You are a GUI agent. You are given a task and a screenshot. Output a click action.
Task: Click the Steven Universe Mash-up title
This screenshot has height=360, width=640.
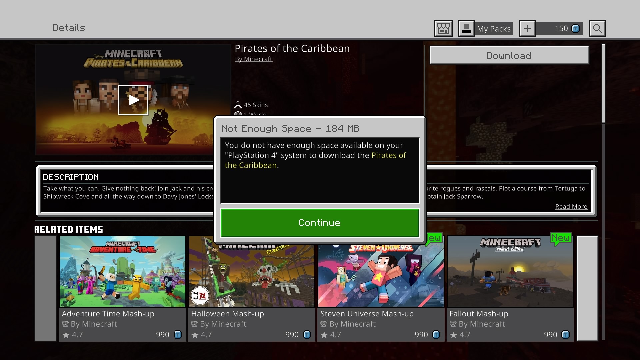pyautogui.click(x=367, y=314)
